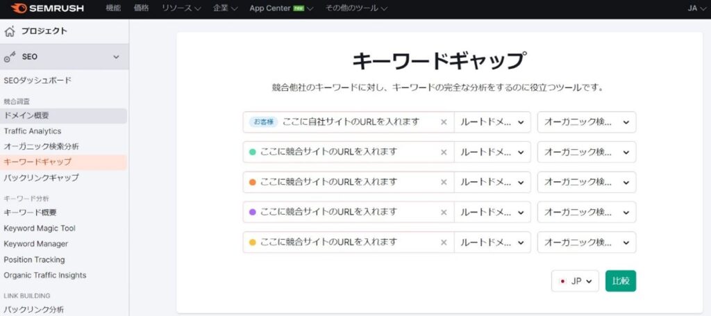Open キーワード概要 in sidebar
This screenshot has width=711, height=316.
pyautogui.click(x=30, y=213)
